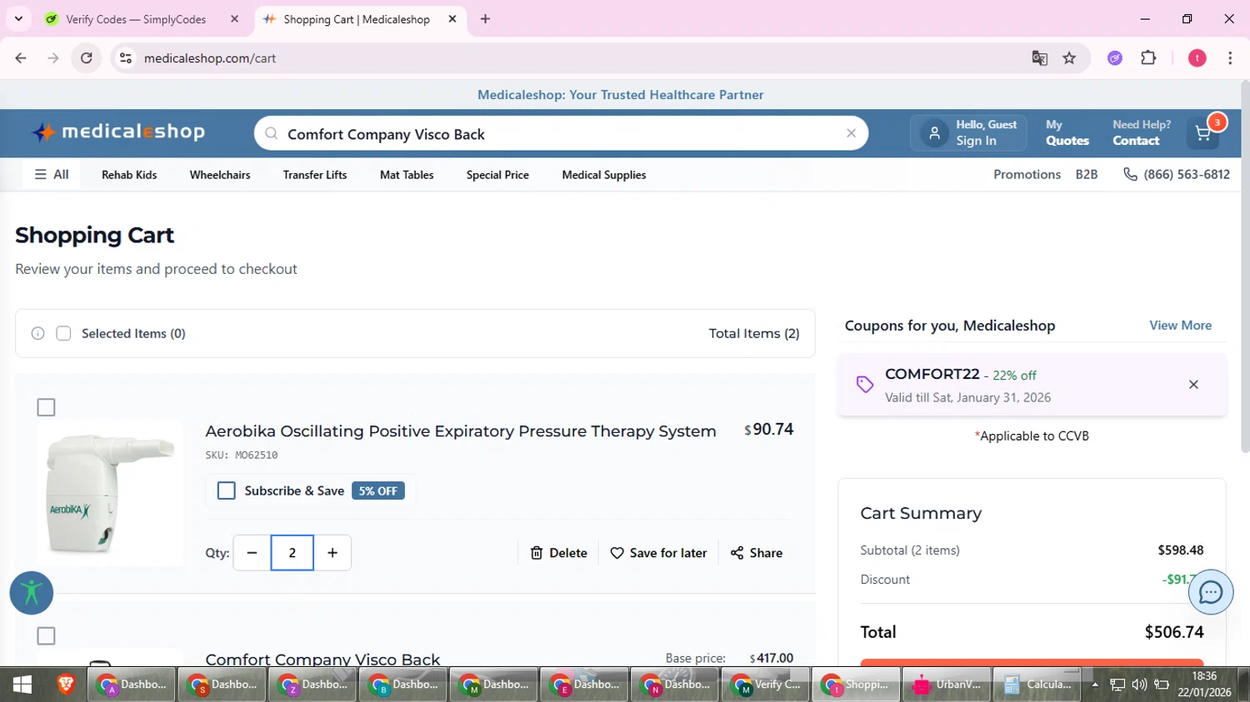The height and width of the screenshot is (702, 1250).
Task: Open Medical Supplies category
Action: coord(604,175)
